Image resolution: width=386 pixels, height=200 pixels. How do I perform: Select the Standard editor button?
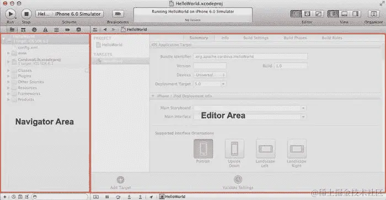[x=296, y=14]
